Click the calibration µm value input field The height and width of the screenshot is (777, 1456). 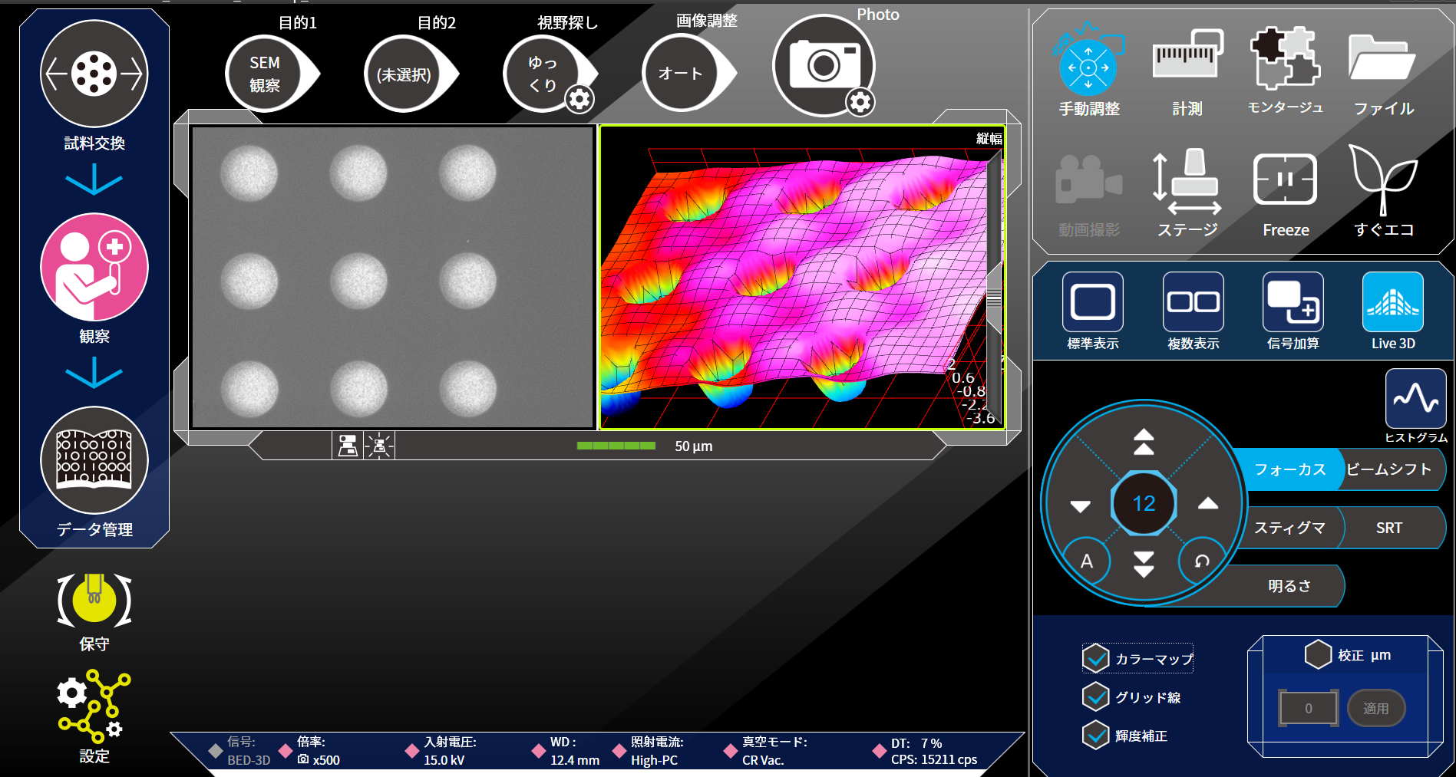coord(1308,708)
